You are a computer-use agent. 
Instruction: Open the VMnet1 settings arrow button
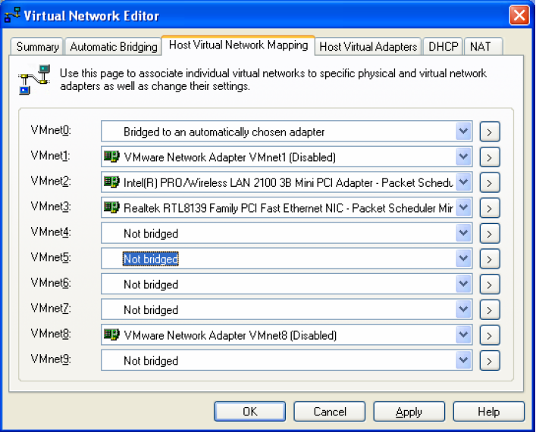click(490, 157)
